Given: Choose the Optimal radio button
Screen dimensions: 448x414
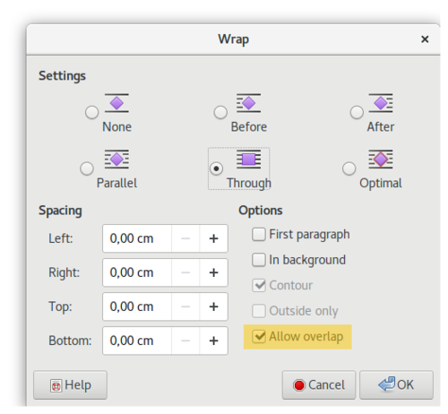Looking at the screenshot, I should point(349,168).
